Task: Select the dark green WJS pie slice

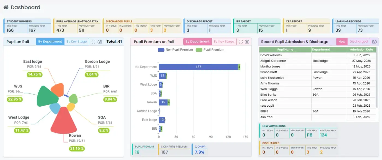Action: (46, 96)
